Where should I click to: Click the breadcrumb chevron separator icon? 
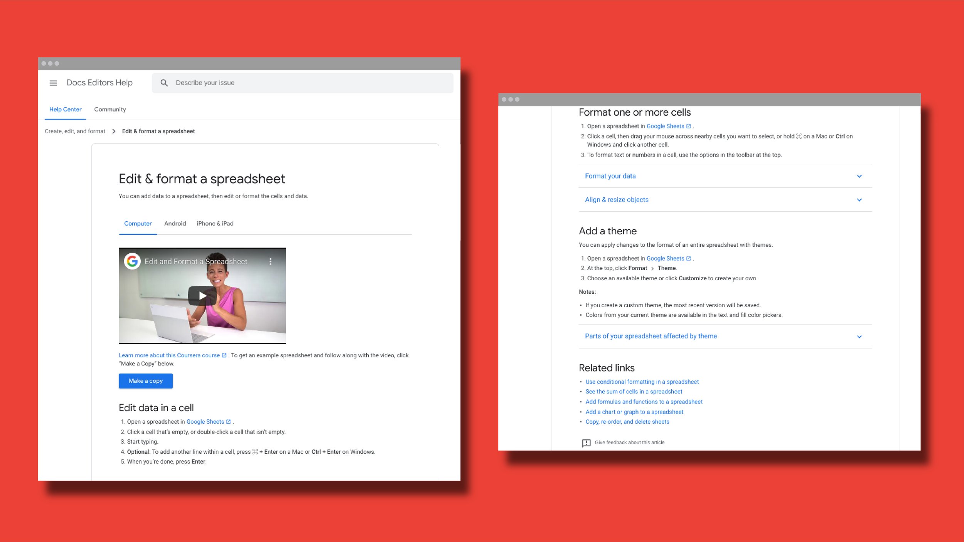(114, 131)
